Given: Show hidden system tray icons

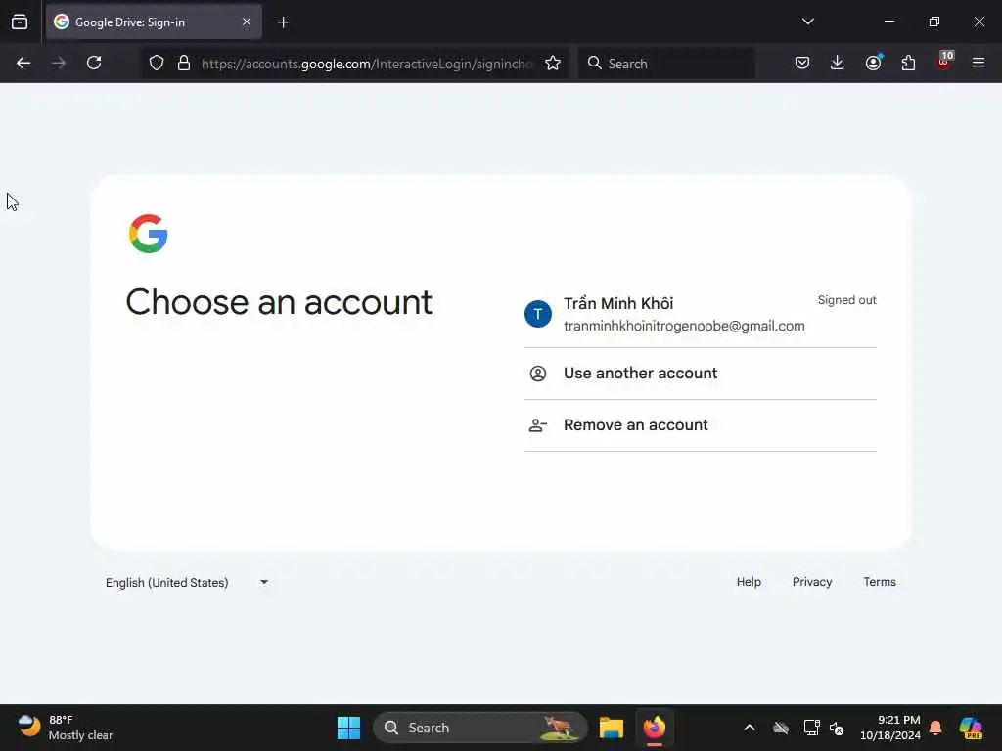Looking at the screenshot, I should pyautogui.click(x=750, y=728).
